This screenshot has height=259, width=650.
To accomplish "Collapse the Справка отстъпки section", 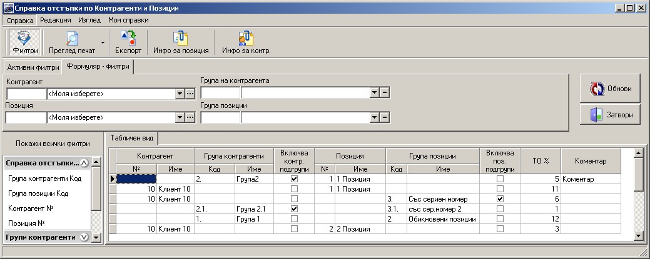I will click(x=84, y=163).
